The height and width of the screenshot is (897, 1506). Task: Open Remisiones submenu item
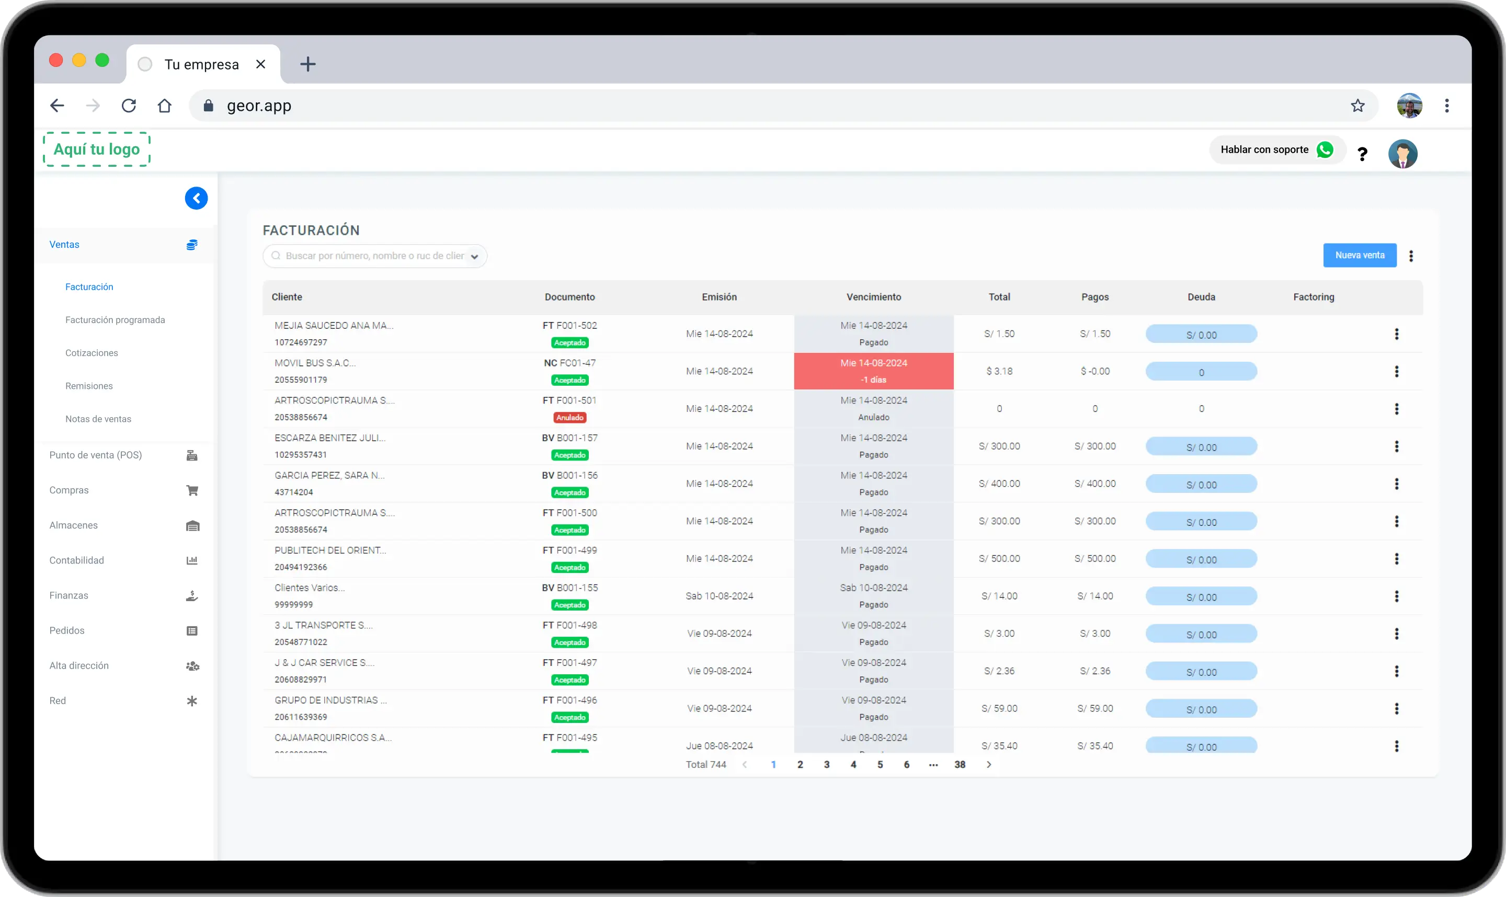(x=89, y=386)
